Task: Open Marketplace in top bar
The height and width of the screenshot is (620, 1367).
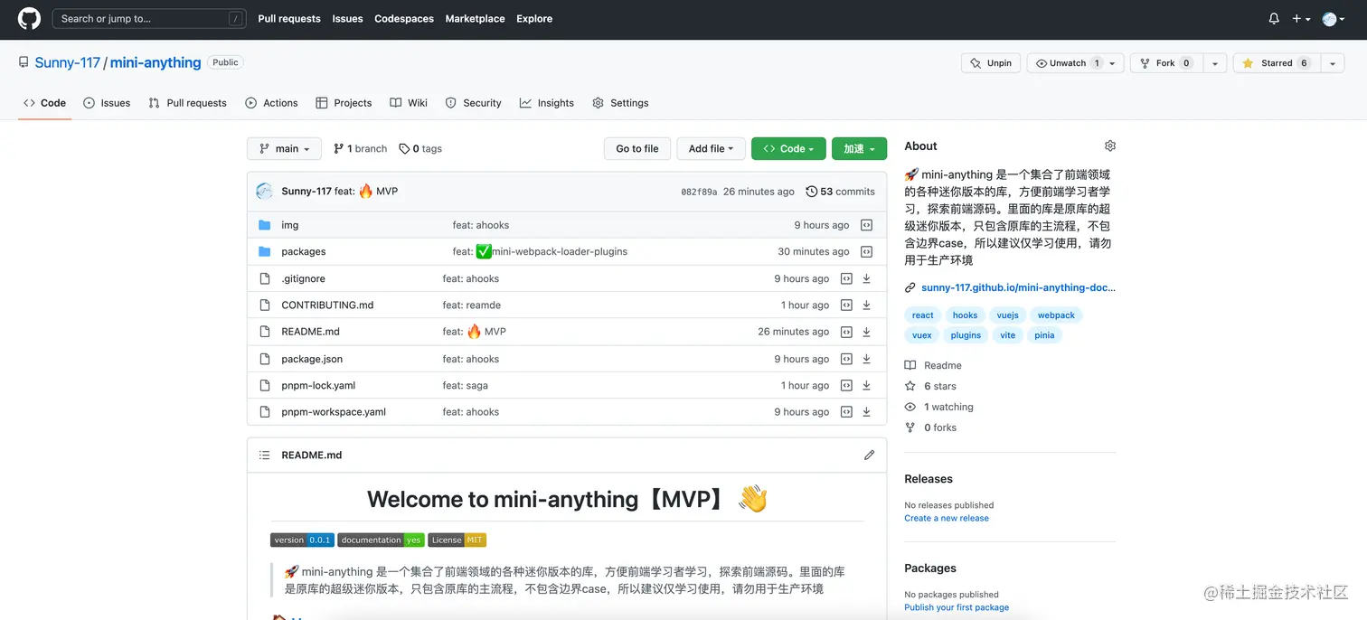Action: point(475,18)
